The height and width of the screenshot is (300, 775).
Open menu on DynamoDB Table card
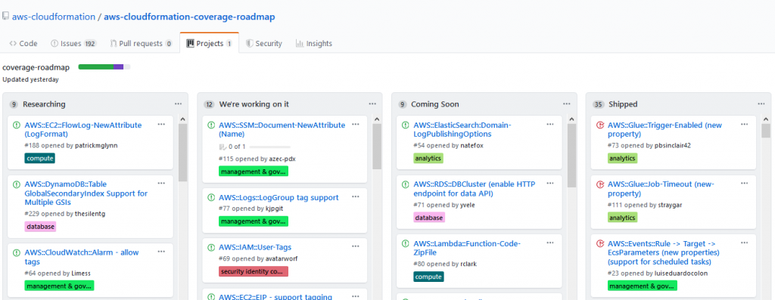point(162,184)
